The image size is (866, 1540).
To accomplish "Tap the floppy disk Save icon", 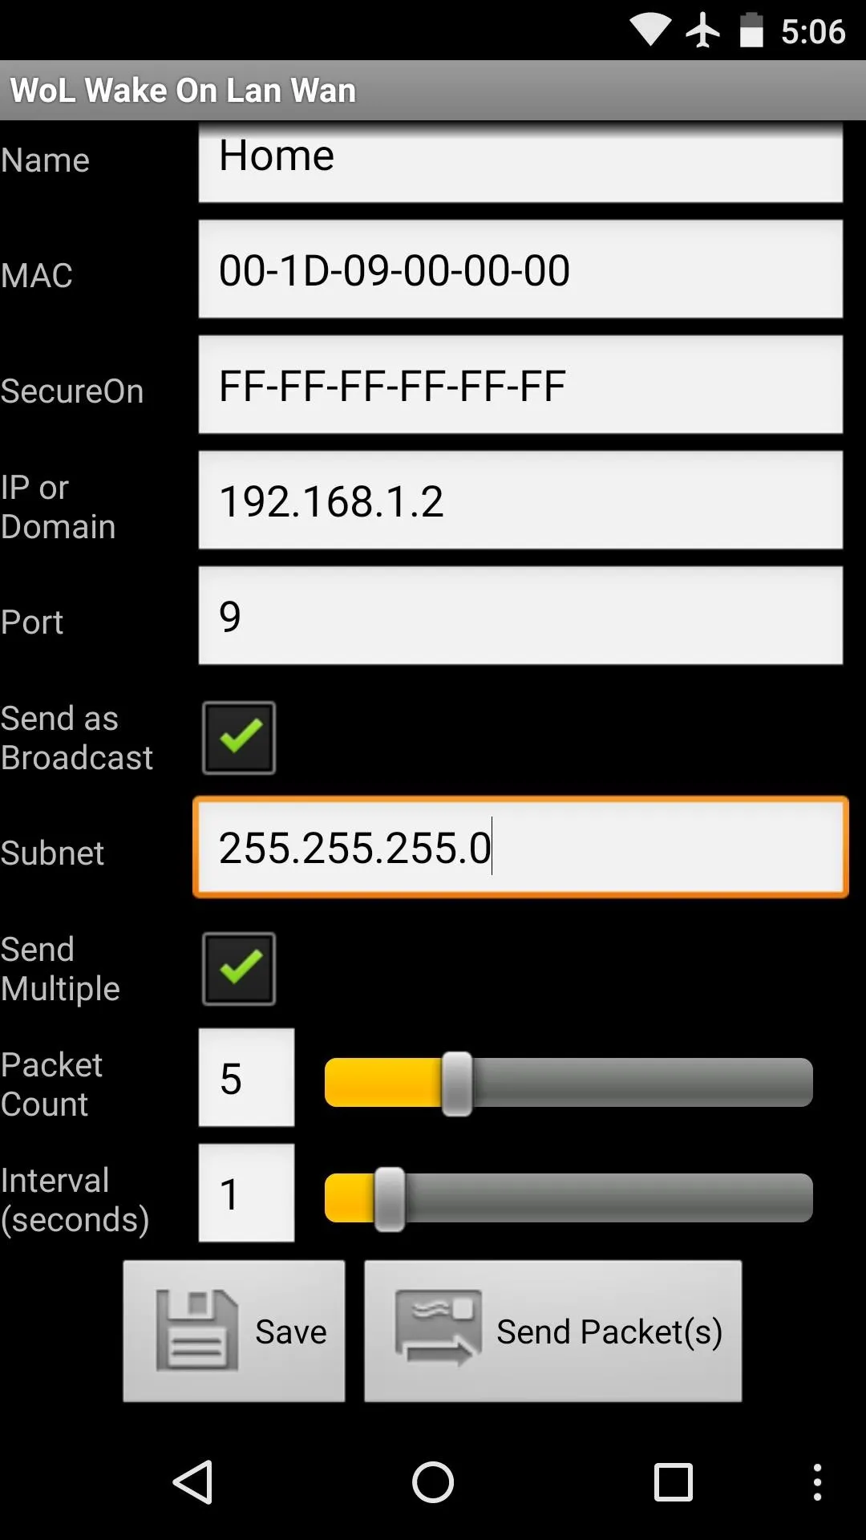I will click(x=196, y=1330).
